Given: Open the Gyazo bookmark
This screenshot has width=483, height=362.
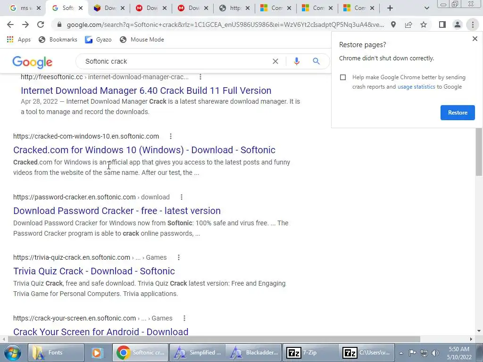Looking at the screenshot, I should coord(98,40).
